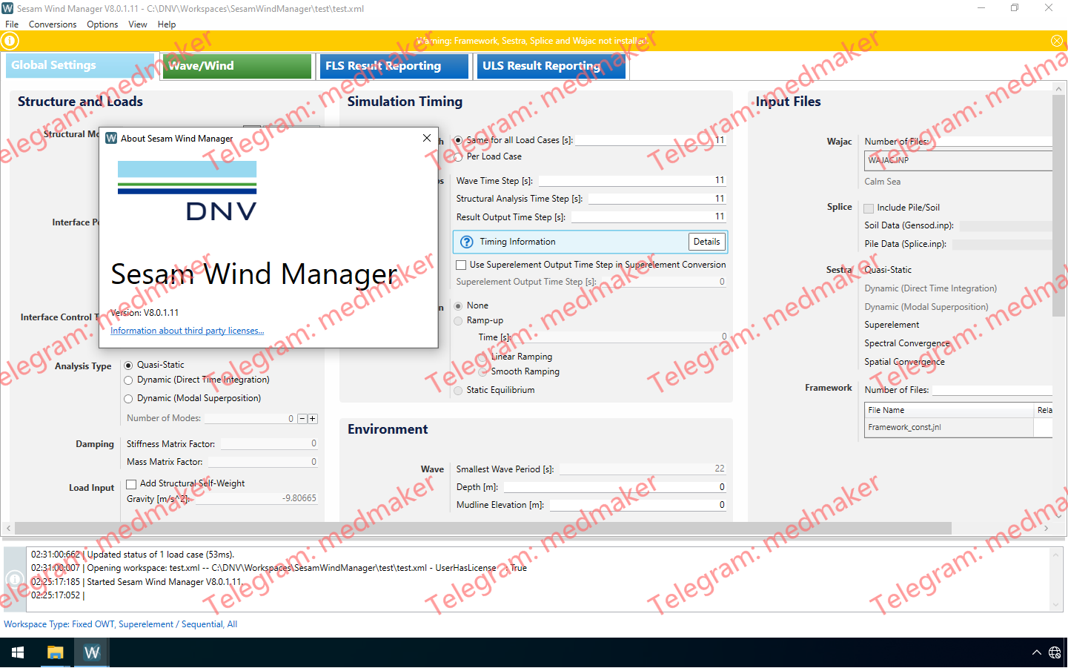Close the About Sesam Wind Manager dialog
The image size is (1068, 668).
[427, 138]
